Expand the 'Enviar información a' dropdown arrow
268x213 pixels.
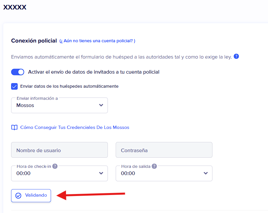pos(101,105)
